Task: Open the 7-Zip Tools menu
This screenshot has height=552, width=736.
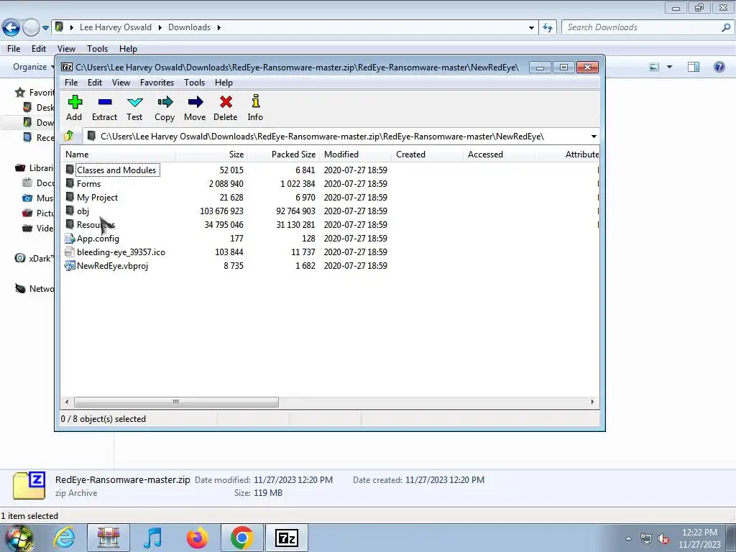Action: coord(194,83)
